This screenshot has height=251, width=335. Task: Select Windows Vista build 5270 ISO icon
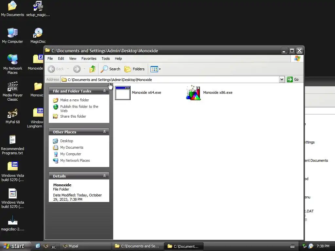(13, 171)
